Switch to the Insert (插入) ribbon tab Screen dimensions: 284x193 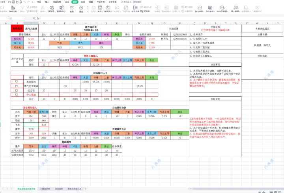[x=47, y=2]
